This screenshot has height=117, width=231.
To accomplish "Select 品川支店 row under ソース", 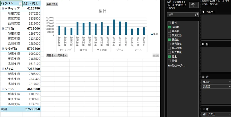I will point(14,104).
